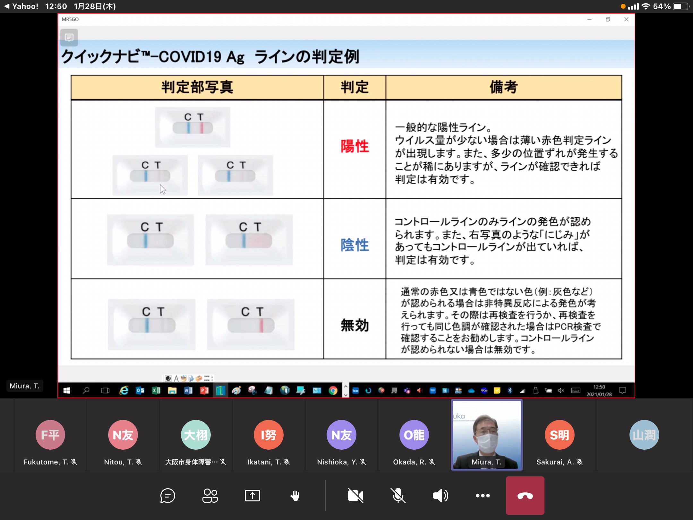
Task: Select the active MR5GO taskbar icon
Action: pos(220,391)
